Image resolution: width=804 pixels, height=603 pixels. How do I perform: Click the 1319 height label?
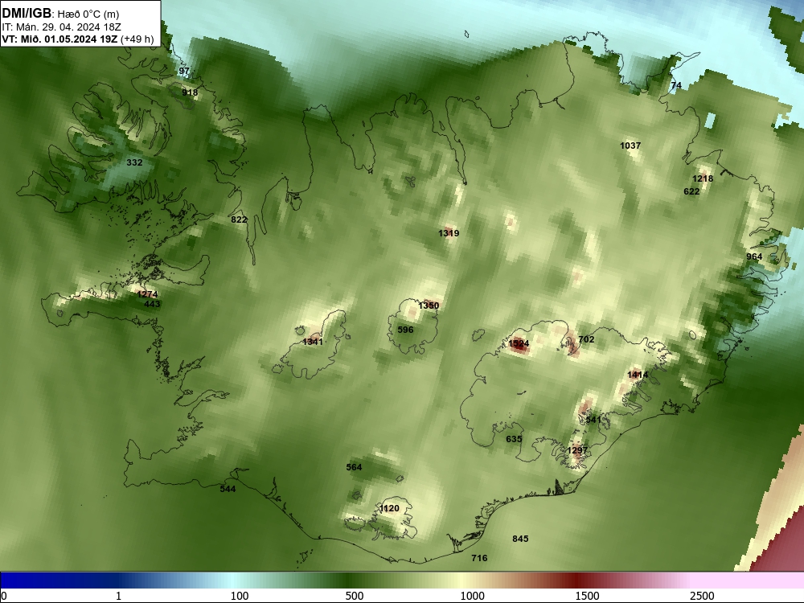coord(449,233)
